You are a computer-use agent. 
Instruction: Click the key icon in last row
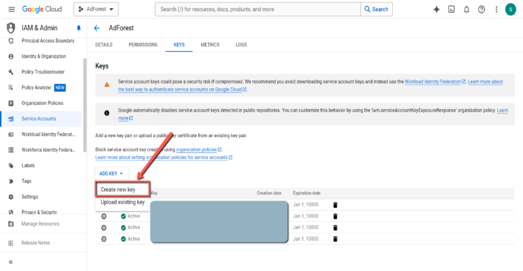(104, 239)
